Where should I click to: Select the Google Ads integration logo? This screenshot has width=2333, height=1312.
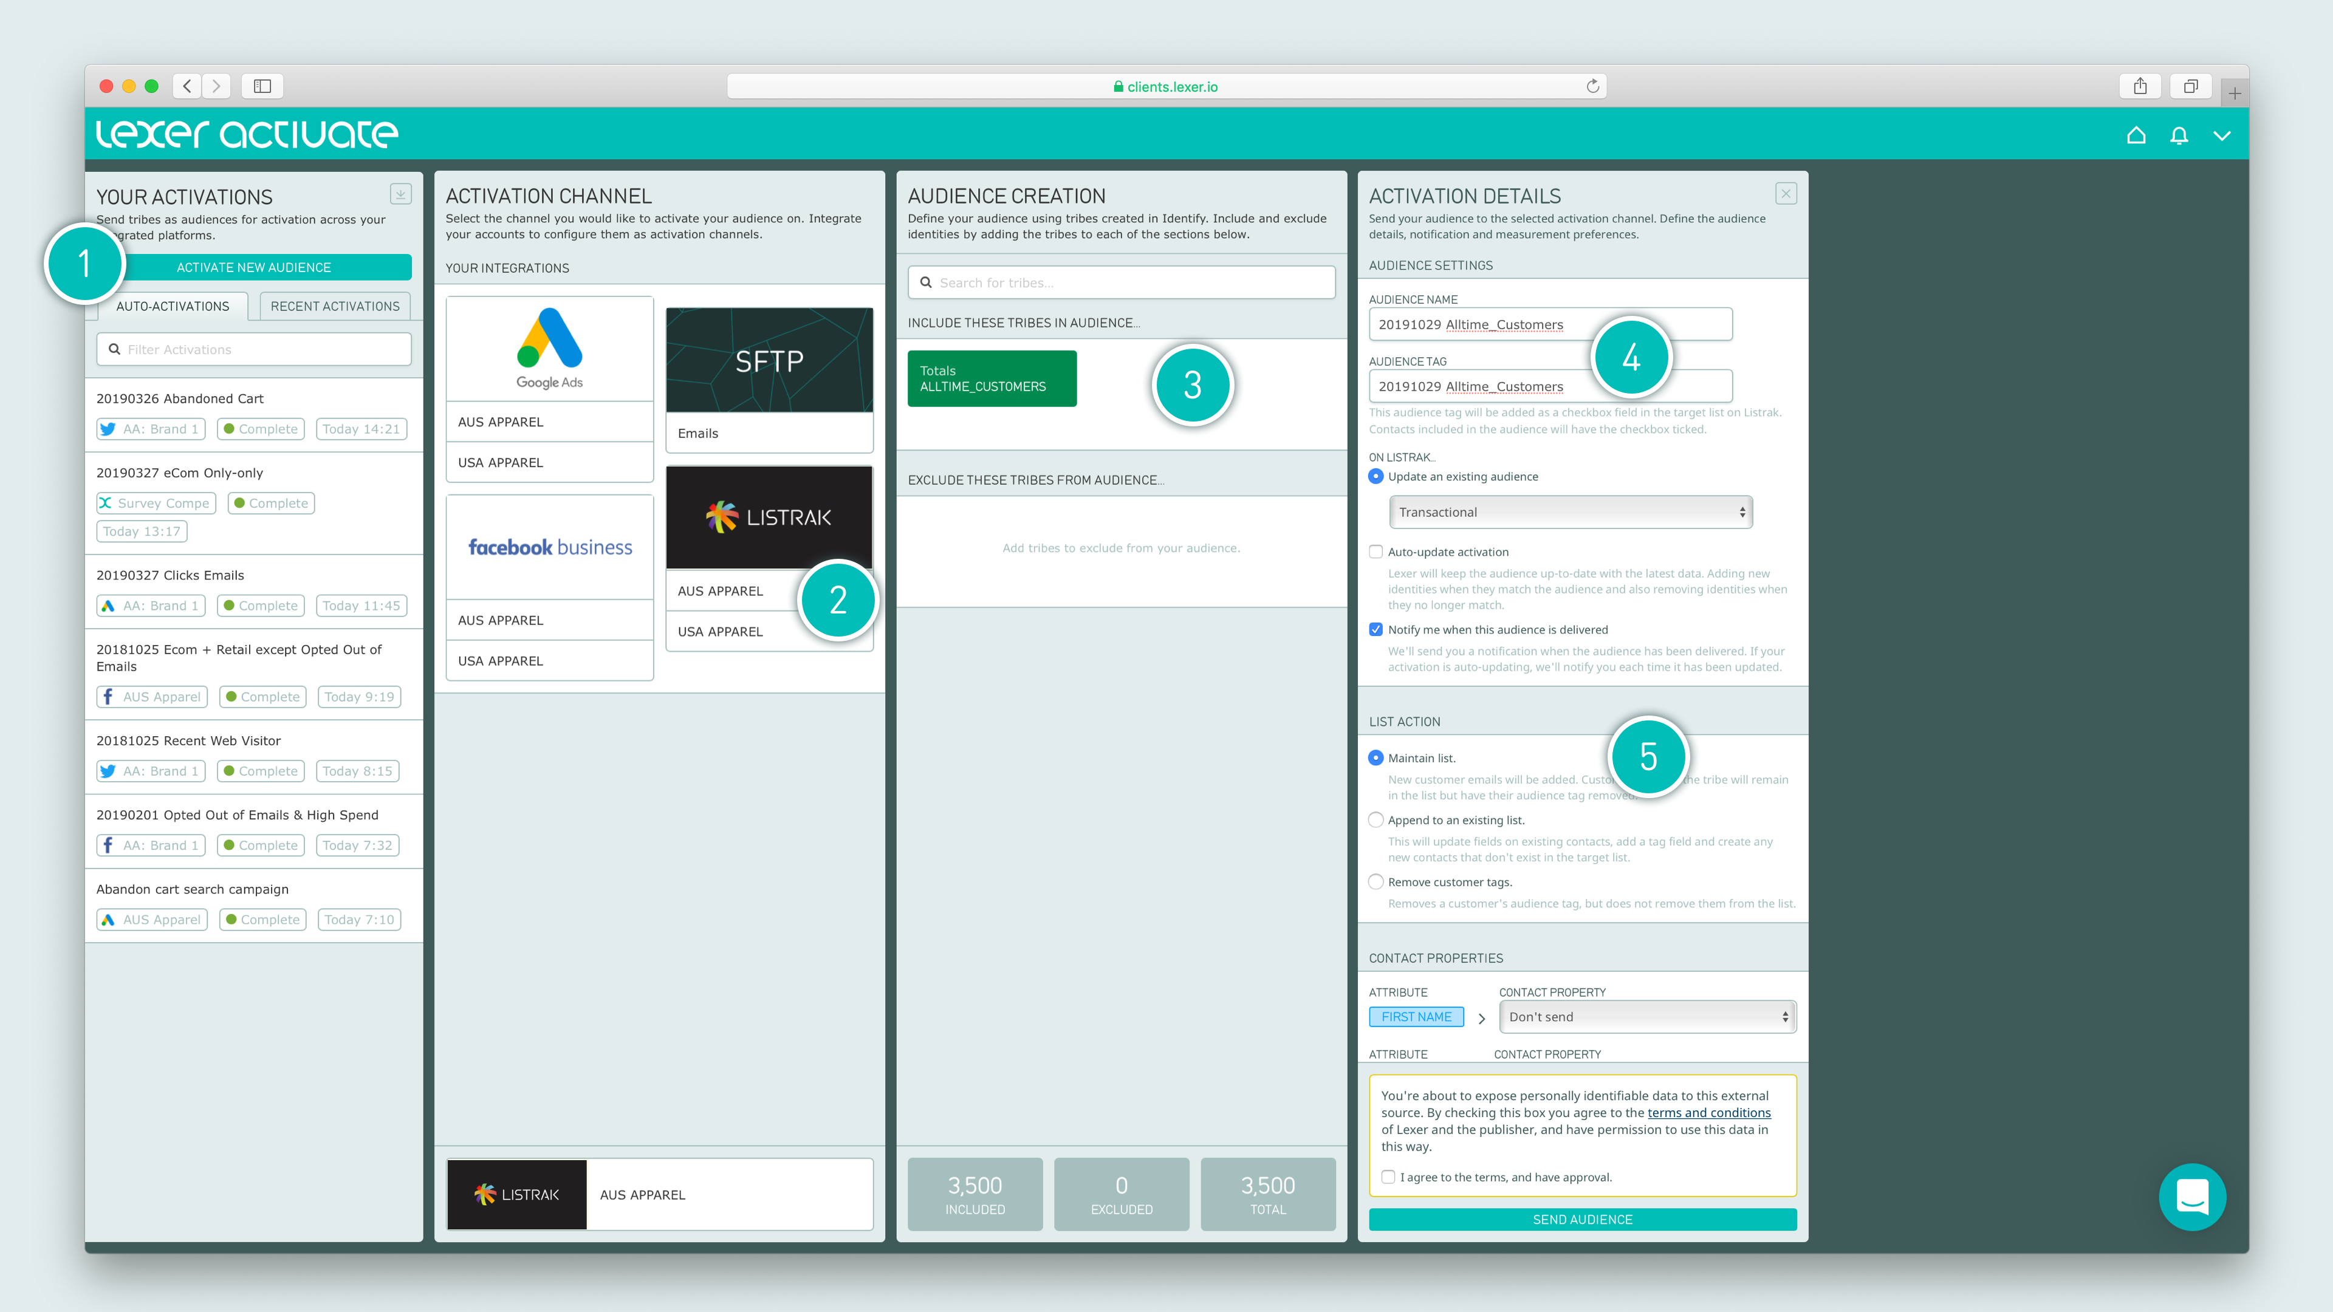click(x=550, y=349)
